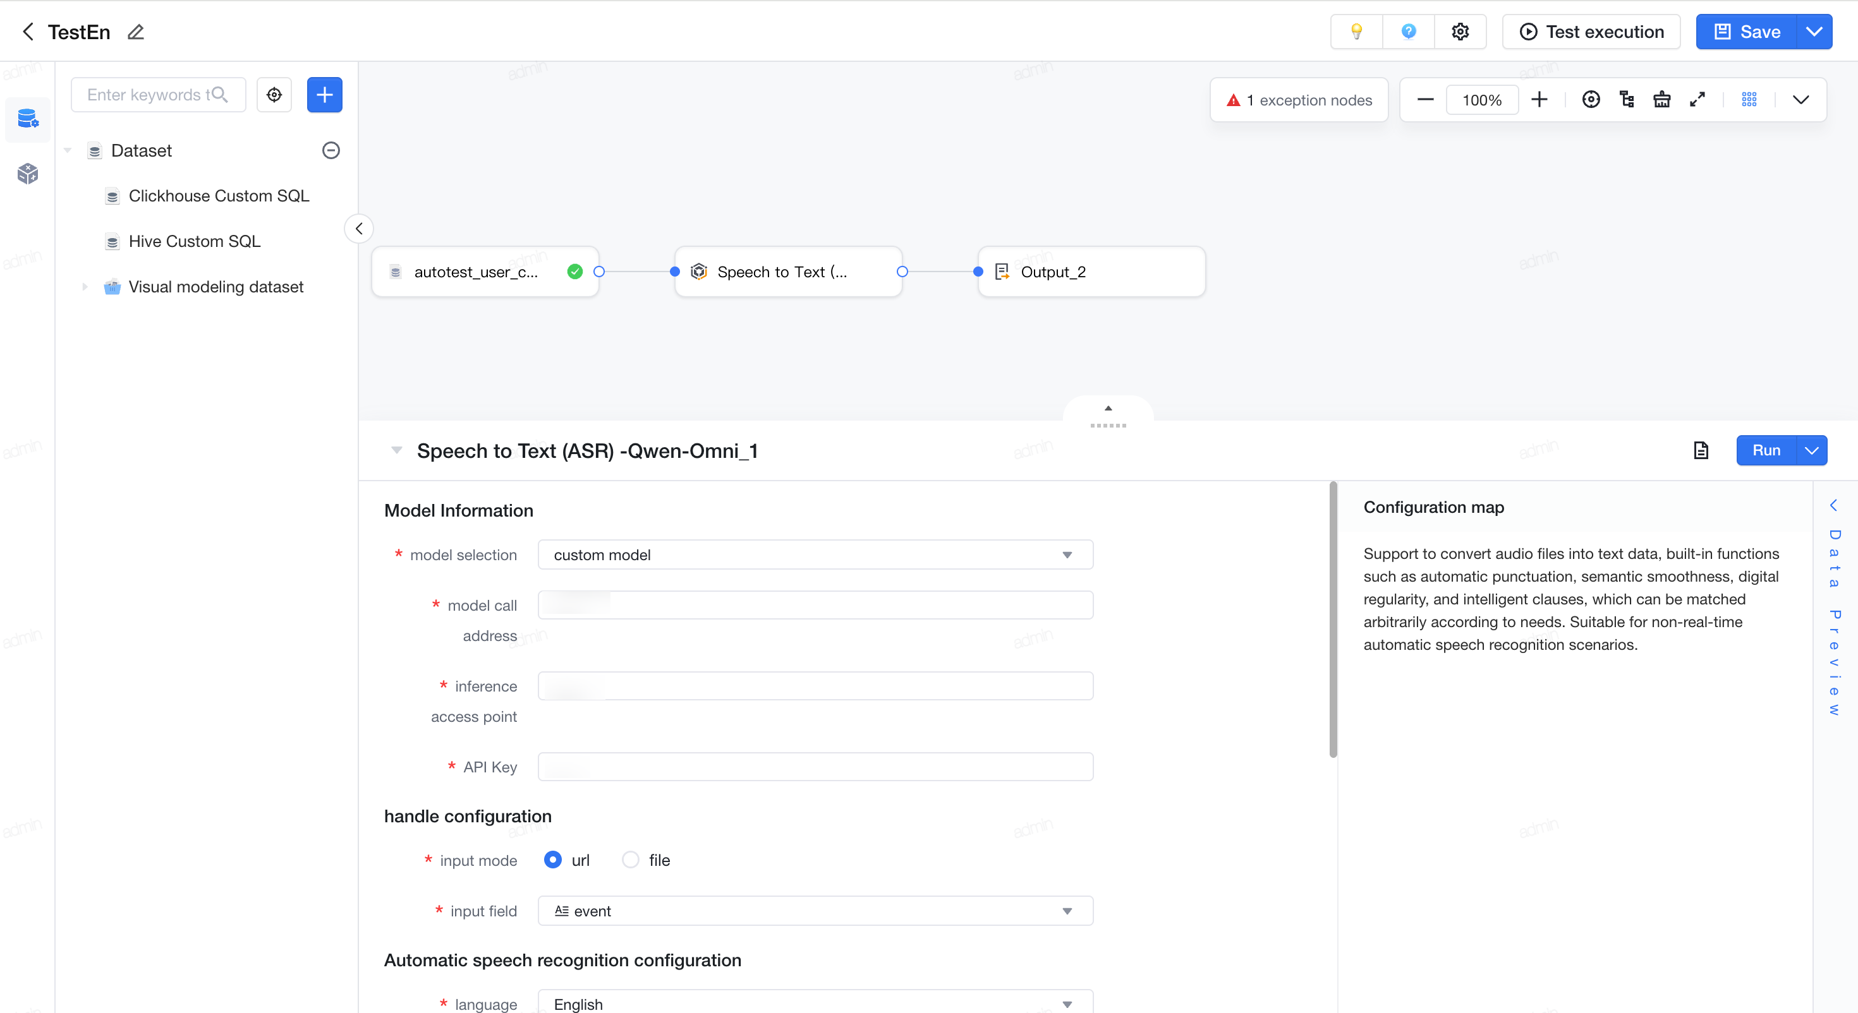The height and width of the screenshot is (1013, 1858).
Task: Select Hive Custom SQL in dataset tree
Action: coord(194,241)
